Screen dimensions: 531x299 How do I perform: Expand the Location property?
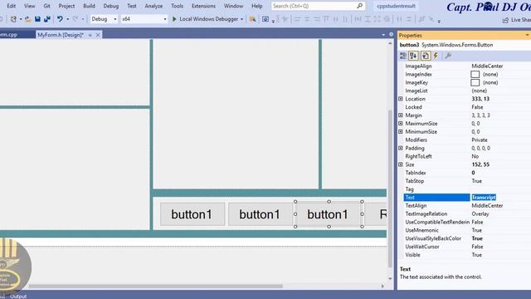(x=401, y=99)
